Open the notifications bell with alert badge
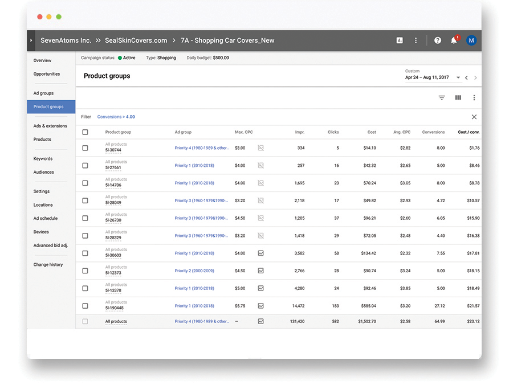Screen dimensions: 509x385 pyautogui.click(x=454, y=40)
